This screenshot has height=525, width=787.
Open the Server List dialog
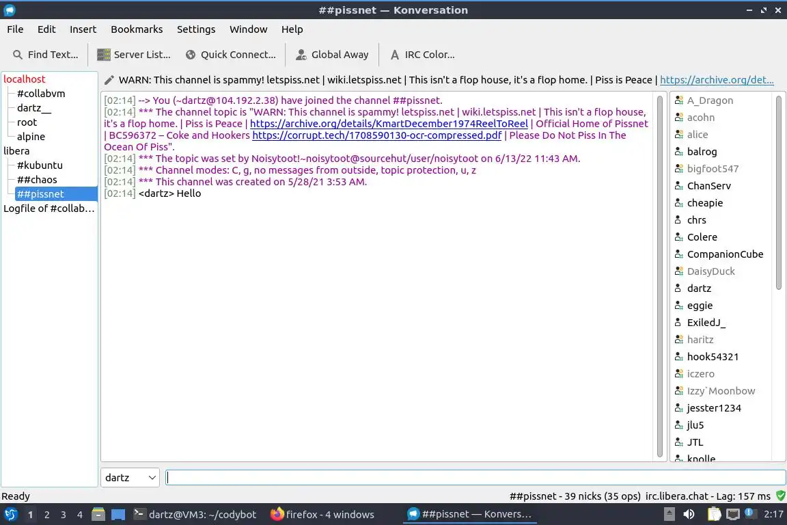[x=134, y=55]
